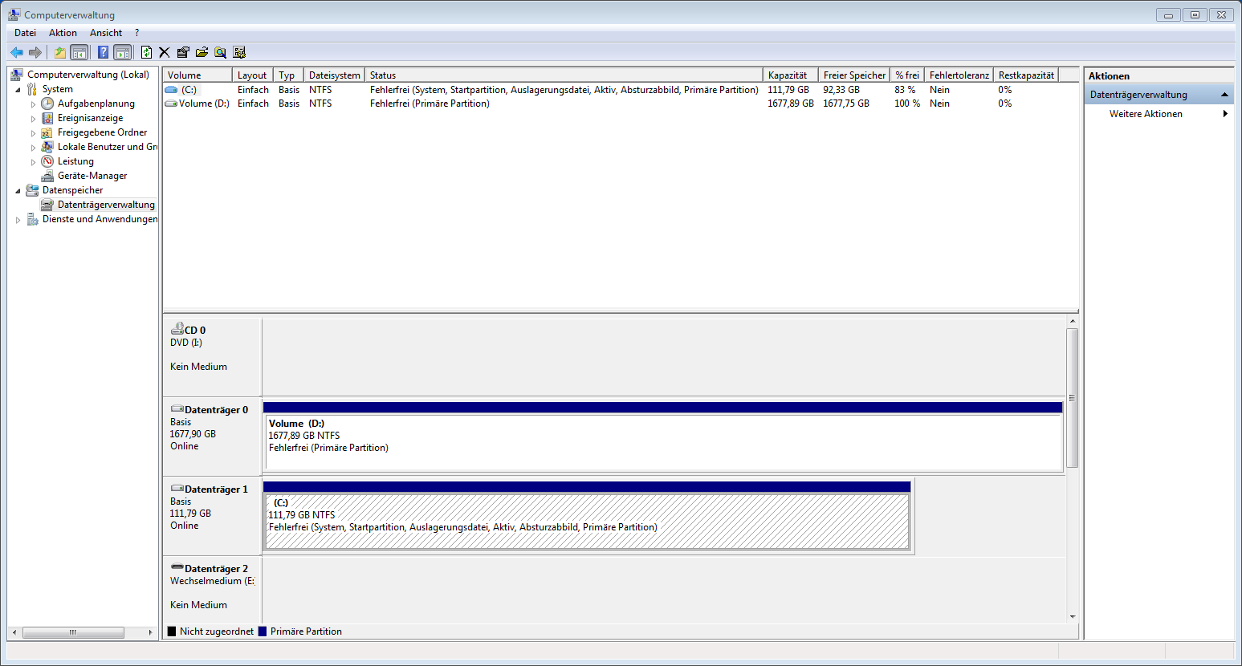This screenshot has height=666, width=1242.
Task: Click the Nicht zugeordnet black legend swatch
Action: click(171, 631)
